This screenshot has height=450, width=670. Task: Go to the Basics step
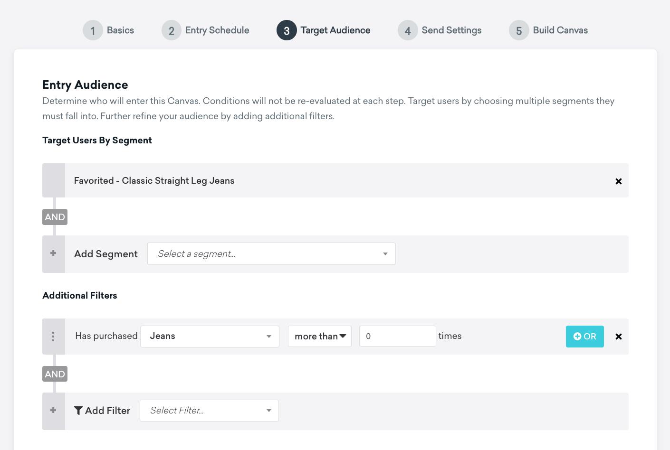pyautogui.click(x=120, y=30)
